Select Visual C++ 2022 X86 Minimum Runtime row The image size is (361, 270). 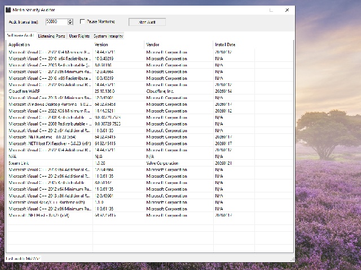coord(149,111)
